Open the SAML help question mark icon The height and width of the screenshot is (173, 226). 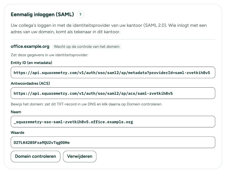point(80,14)
